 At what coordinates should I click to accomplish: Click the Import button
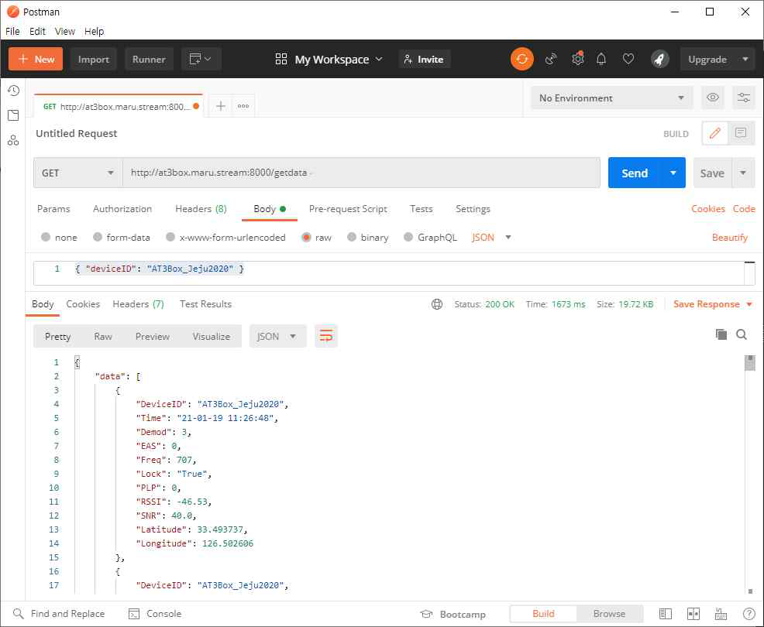pos(94,60)
